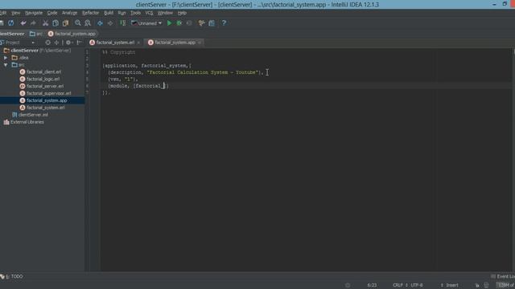This screenshot has width=515, height=289.
Task: Click the lock read-only status icon
Action: click(477, 285)
